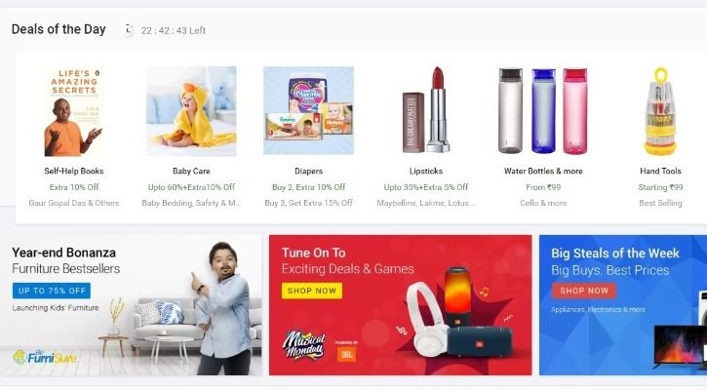Image resolution: width=707 pixels, height=390 pixels.
Task: Click SHOP NOW on Big Steals banner
Action: [584, 291]
